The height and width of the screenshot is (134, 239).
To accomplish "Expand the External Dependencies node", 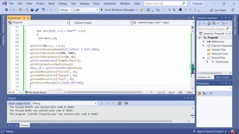I will coord(203,45).
